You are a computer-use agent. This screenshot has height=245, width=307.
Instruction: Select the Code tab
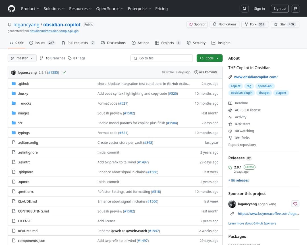pos(17,43)
